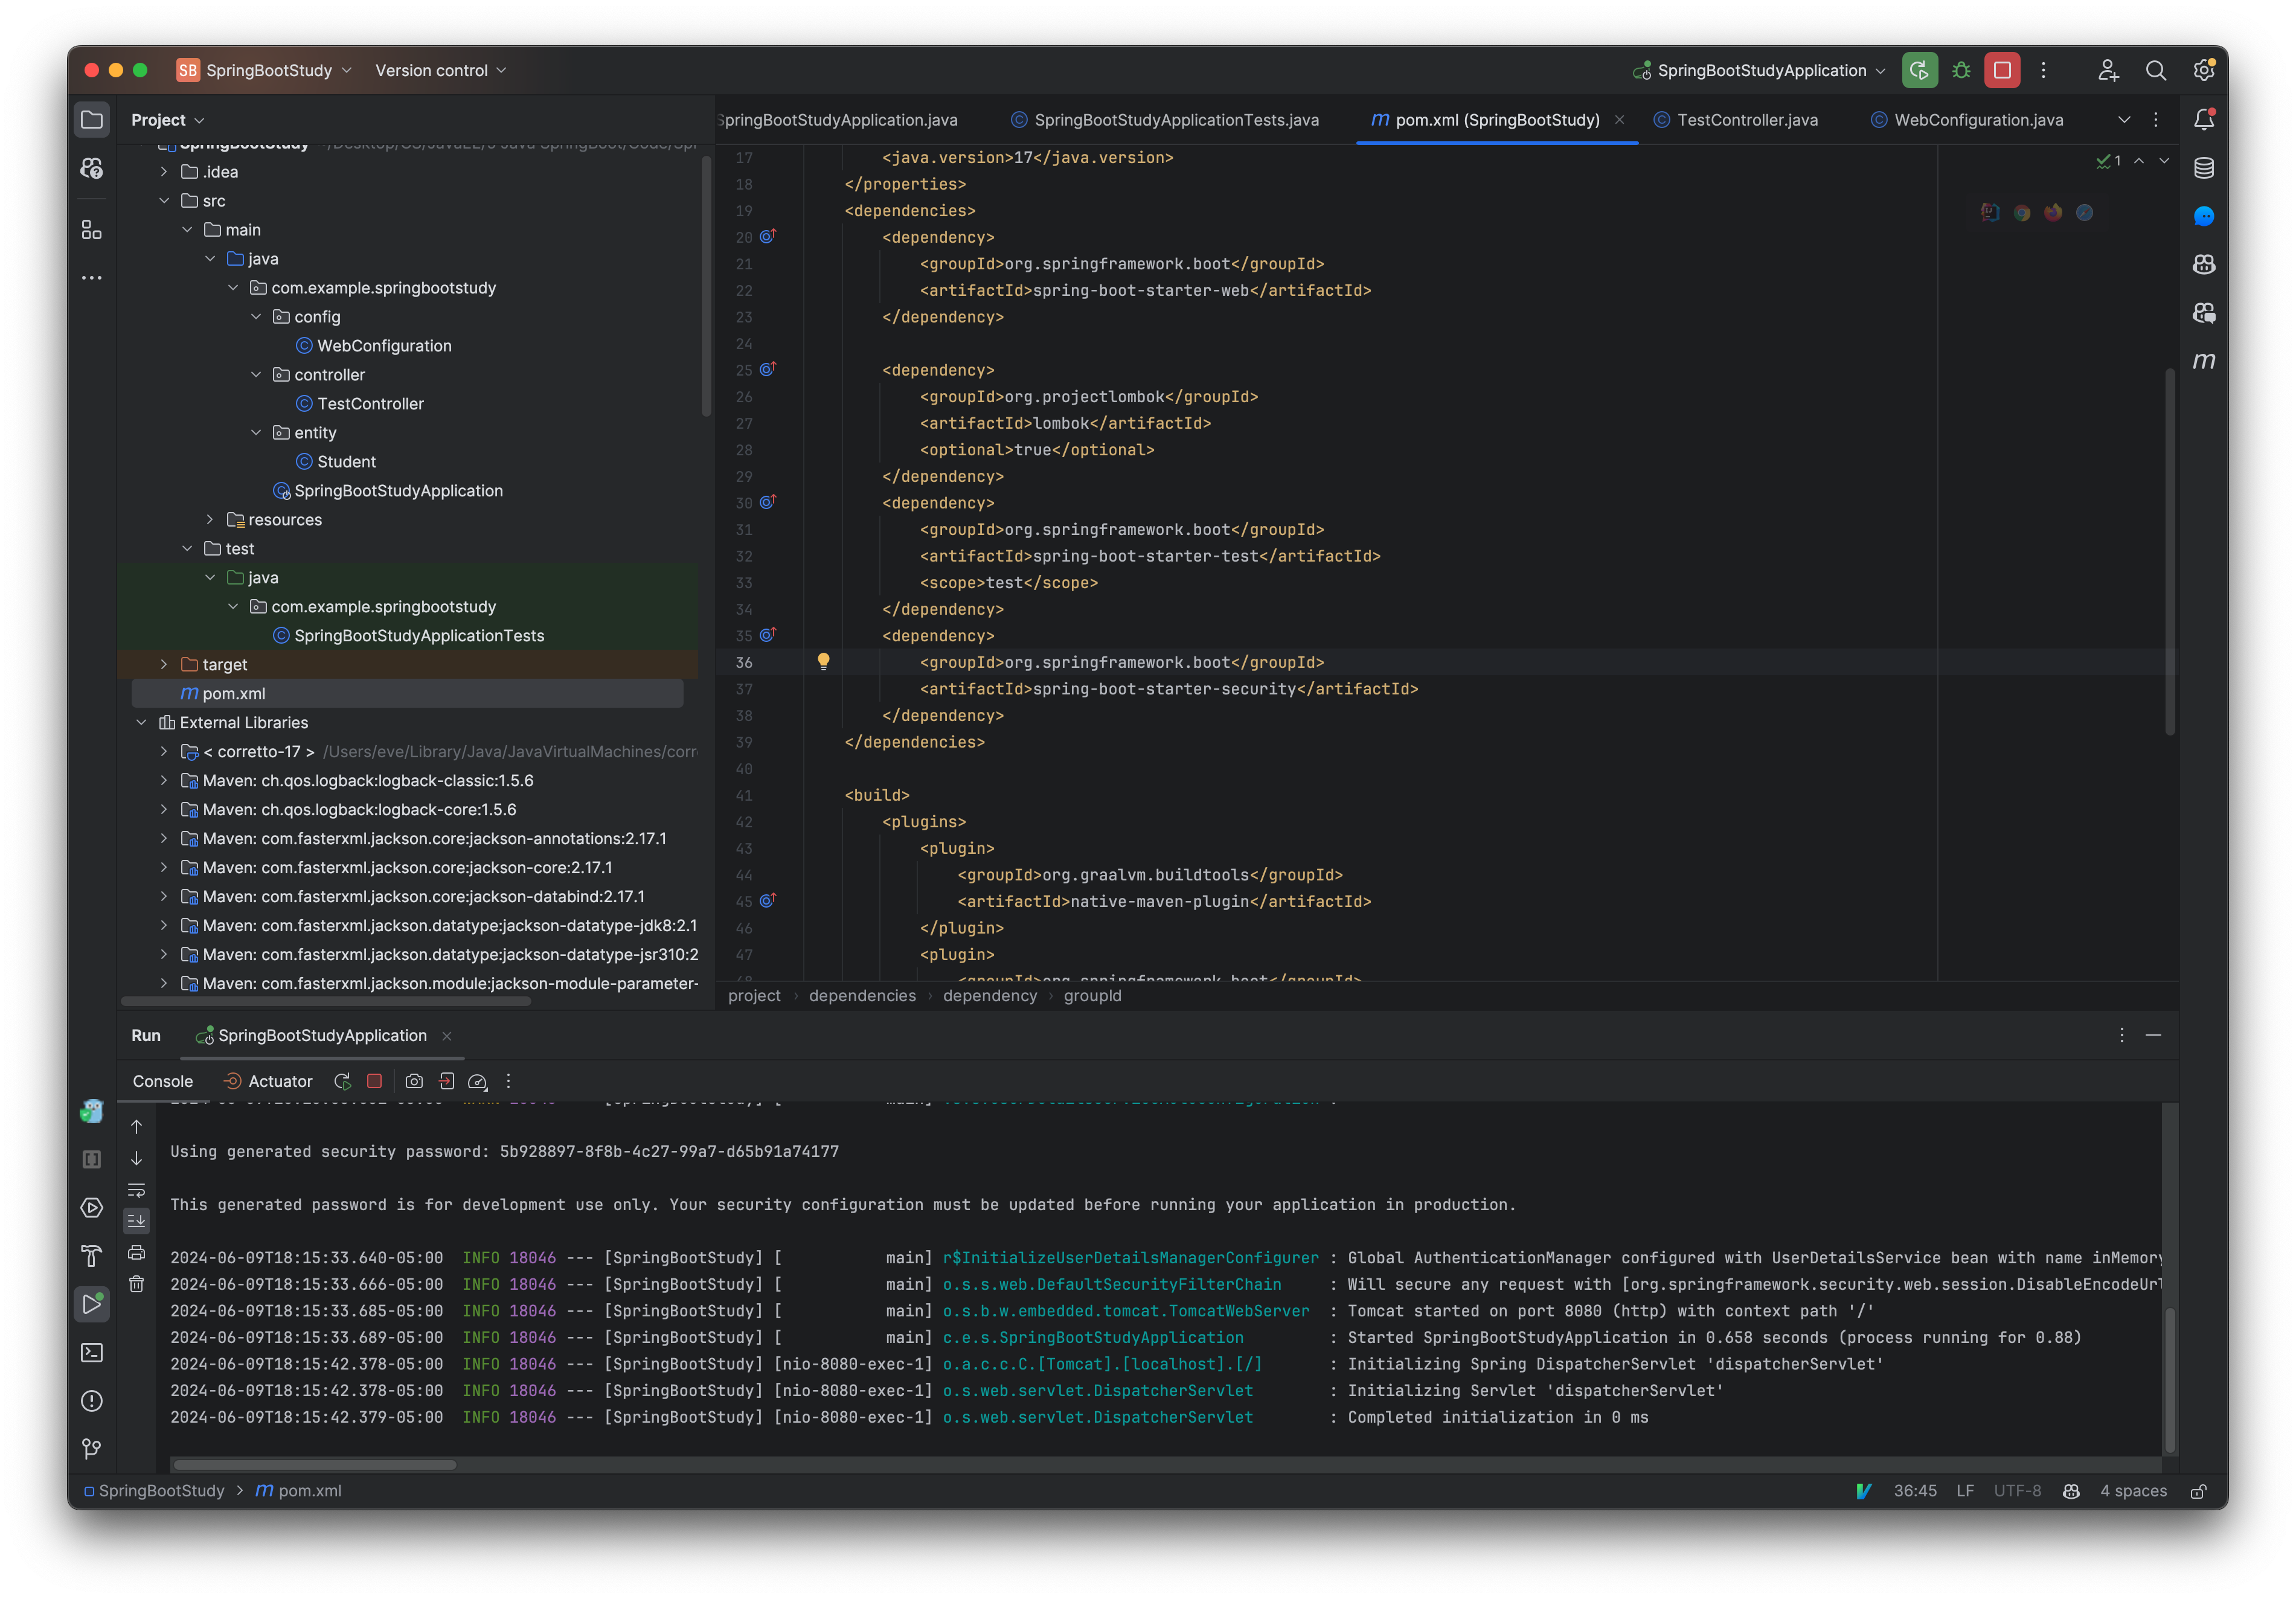Toggle file writable lock in status bar
The height and width of the screenshot is (1599, 2296).
(2199, 1491)
